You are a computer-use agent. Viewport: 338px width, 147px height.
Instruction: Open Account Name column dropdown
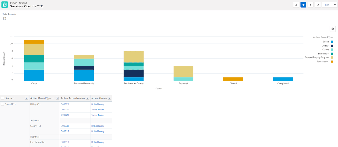(110, 98)
